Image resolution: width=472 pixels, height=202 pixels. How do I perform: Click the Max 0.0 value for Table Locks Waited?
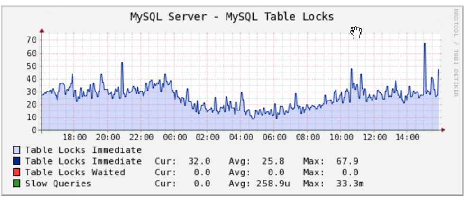click(x=350, y=172)
